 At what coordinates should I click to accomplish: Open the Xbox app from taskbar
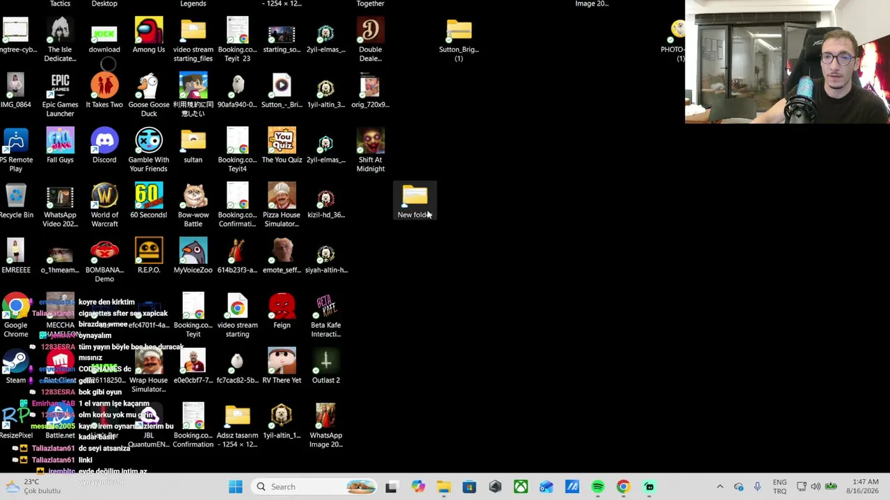521,487
